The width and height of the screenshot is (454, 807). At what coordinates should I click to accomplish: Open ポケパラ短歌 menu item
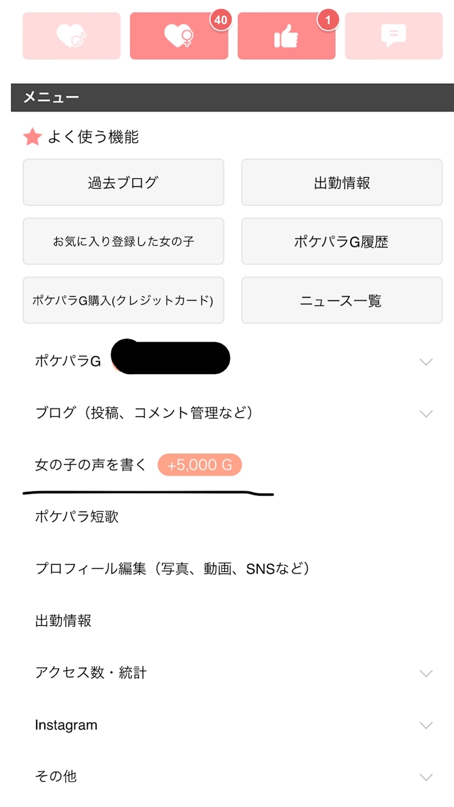77,517
